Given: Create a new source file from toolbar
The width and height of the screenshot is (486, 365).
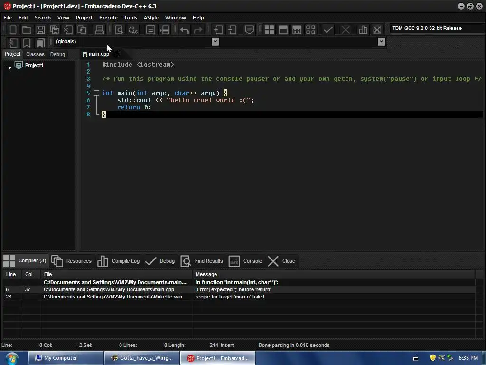Looking at the screenshot, I should [13, 30].
